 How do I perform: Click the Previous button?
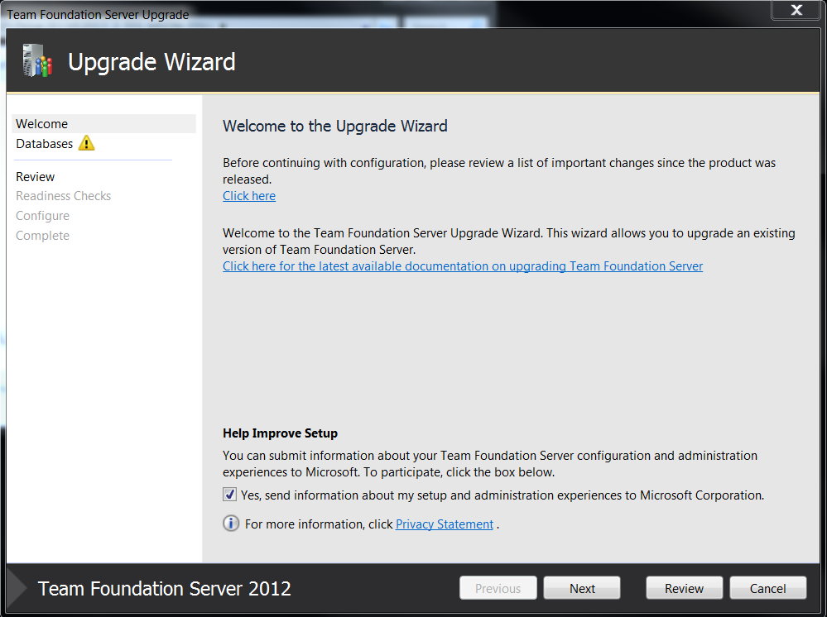[498, 588]
